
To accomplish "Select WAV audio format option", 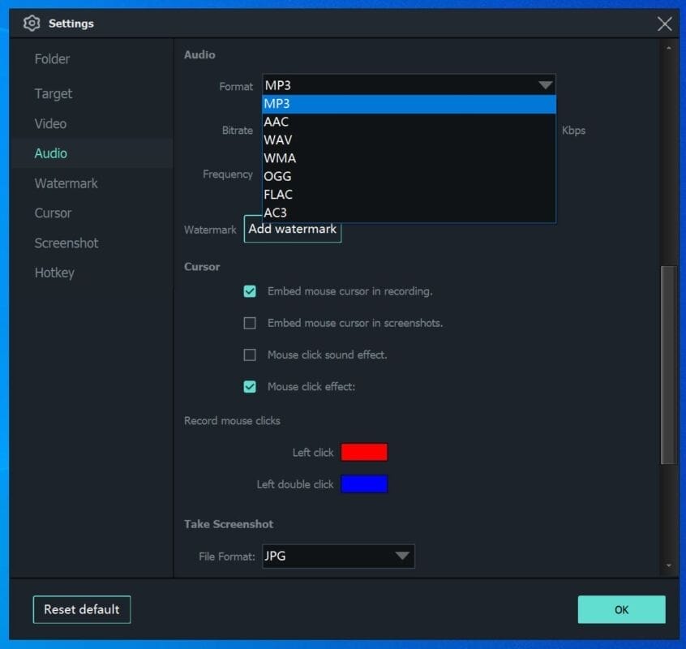I will pos(278,140).
